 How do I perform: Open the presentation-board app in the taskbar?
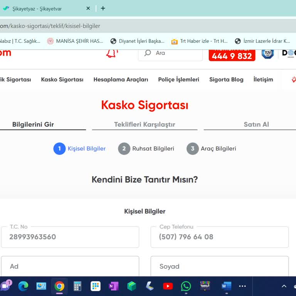[x=41, y=286]
